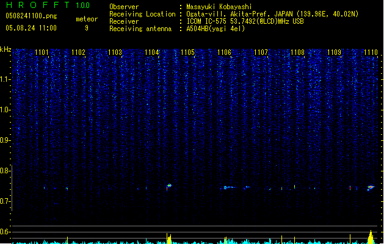Click the 'Receiving antenna' field label
384x244 pixels.
[140, 29]
